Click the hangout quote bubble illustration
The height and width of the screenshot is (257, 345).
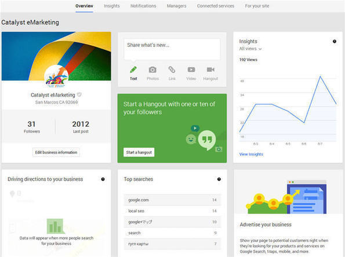(207, 139)
